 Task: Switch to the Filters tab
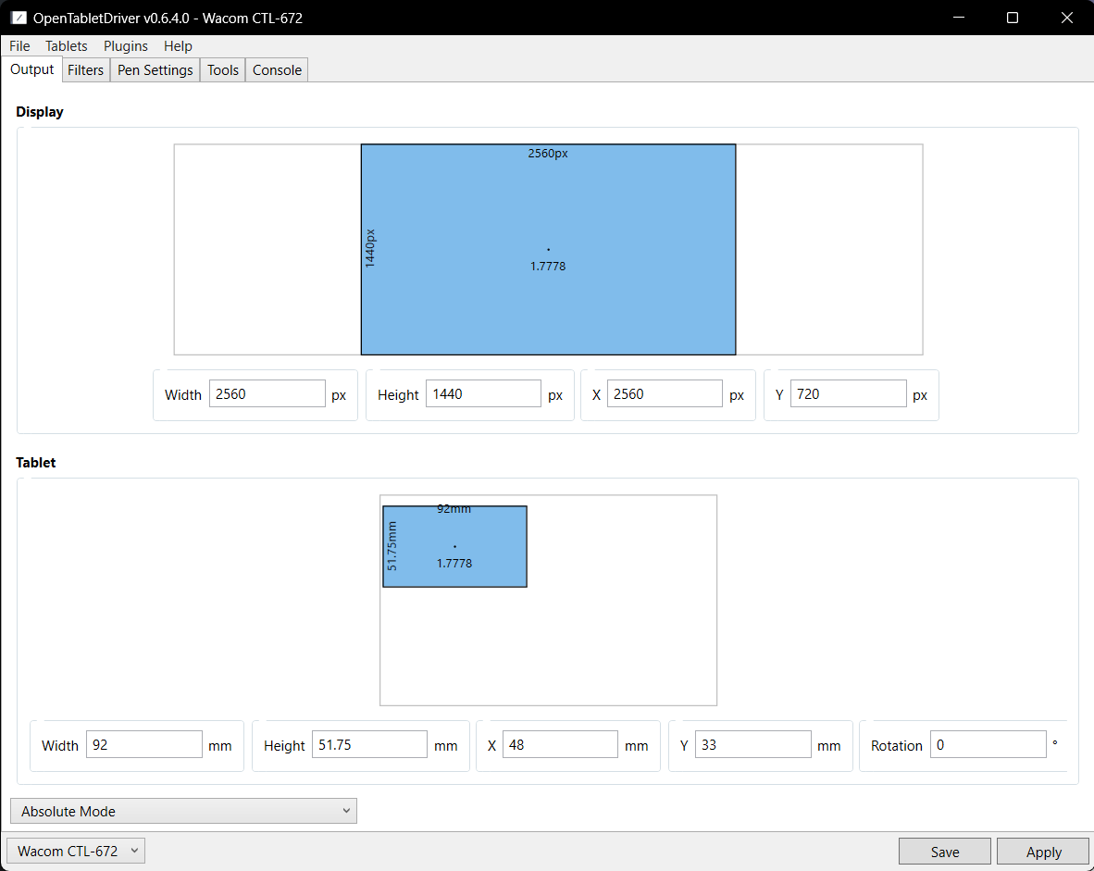pyautogui.click(x=86, y=70)
